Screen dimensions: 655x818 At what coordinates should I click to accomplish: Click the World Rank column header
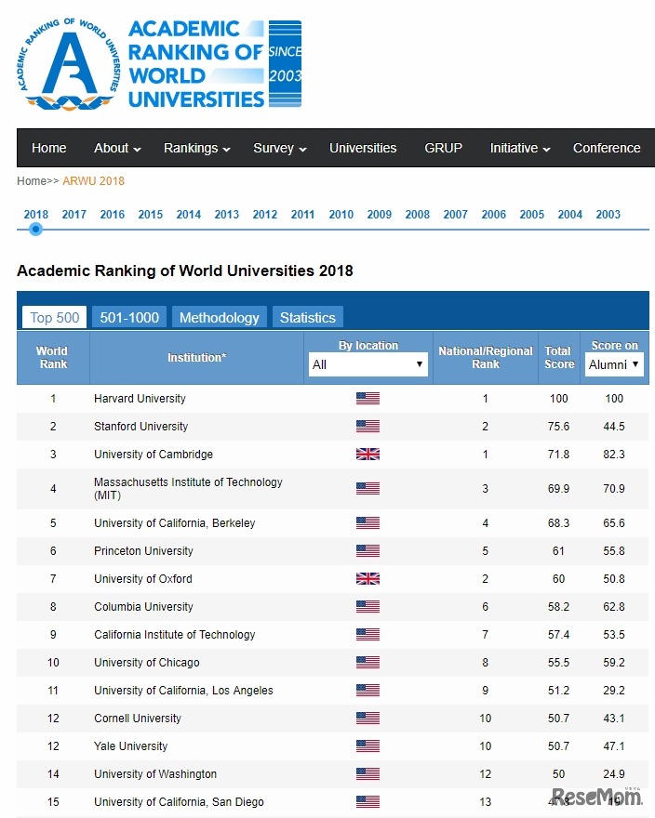click(x=53, y=357)
